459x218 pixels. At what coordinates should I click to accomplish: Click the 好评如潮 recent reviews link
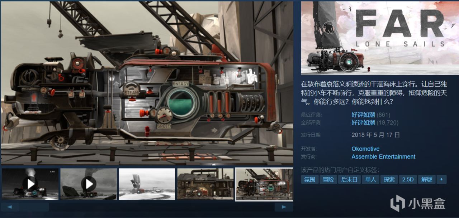tap(364, 115)
